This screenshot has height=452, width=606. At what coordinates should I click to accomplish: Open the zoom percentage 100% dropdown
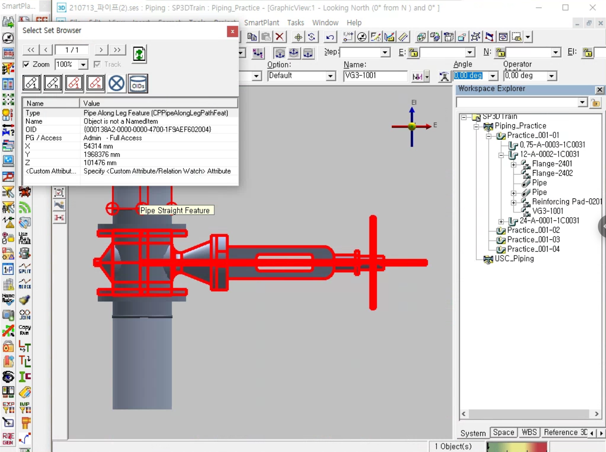(x=83, y=65)
